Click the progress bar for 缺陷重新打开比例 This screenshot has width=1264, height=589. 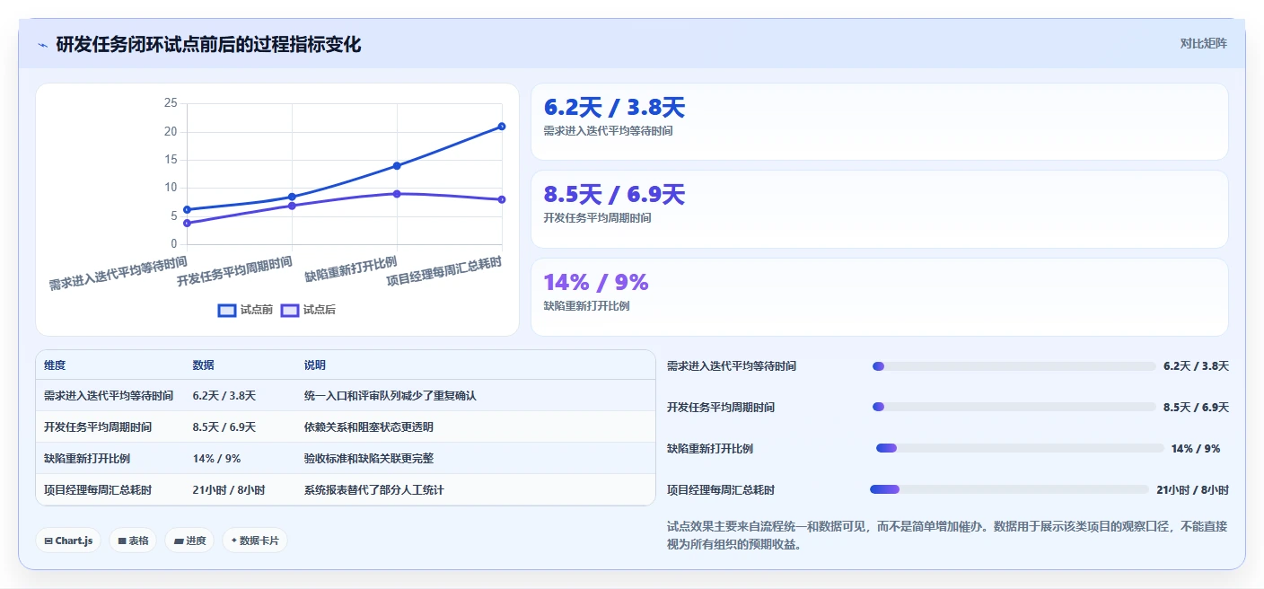click(1020, 448)
